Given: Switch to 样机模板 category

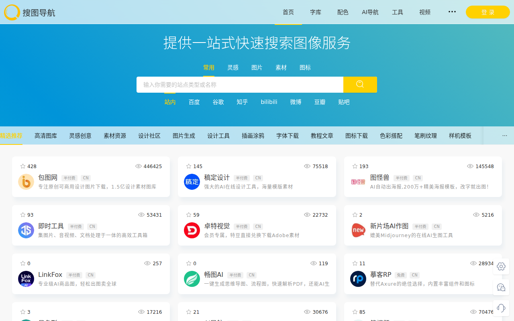Looking at the screenshot, I should click(460, 136).
